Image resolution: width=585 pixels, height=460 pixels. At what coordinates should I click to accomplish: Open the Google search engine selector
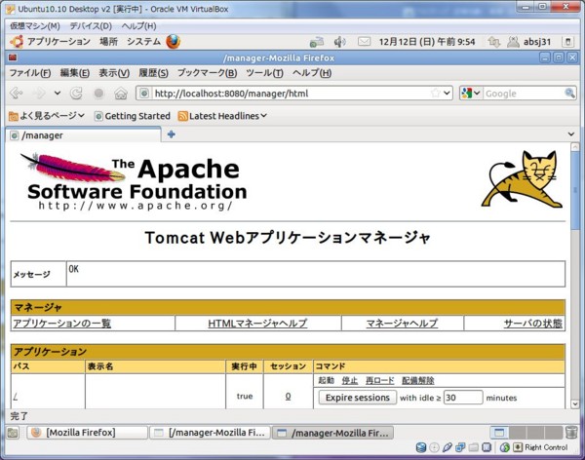click(471, 93)
